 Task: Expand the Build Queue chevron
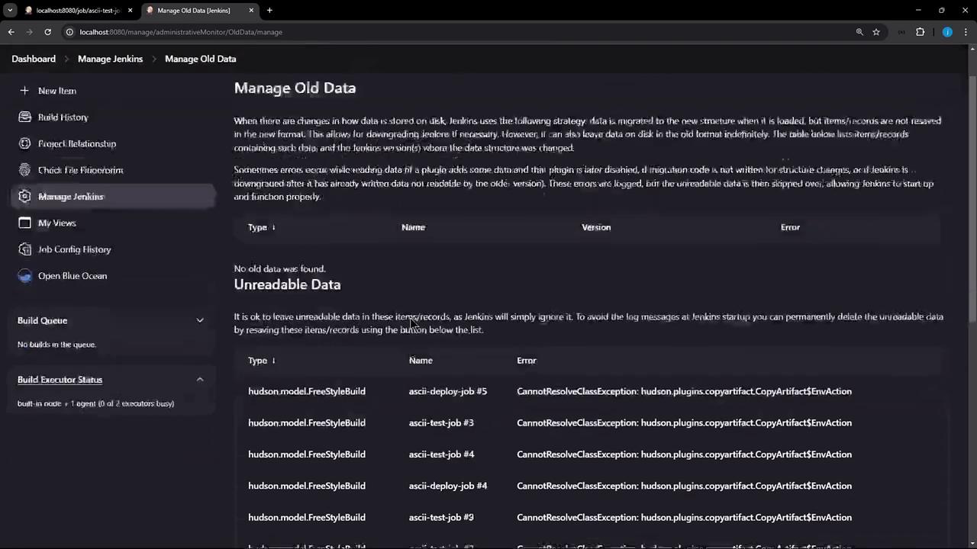[x=200, y=320]
